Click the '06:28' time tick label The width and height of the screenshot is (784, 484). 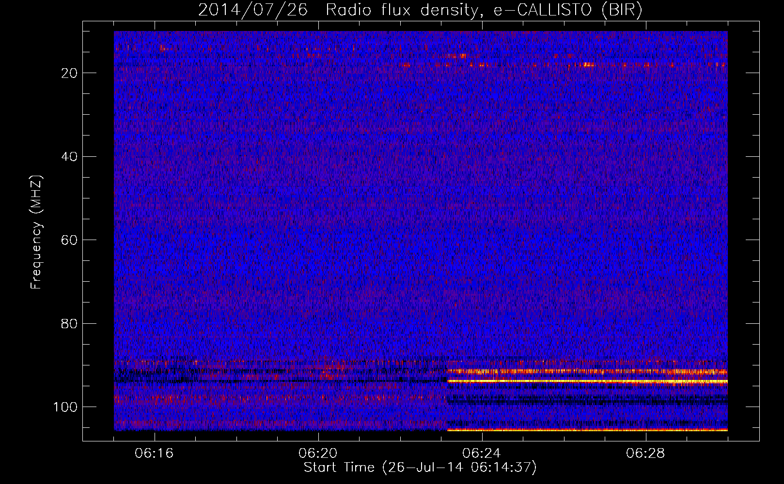[x=645, y=454]
